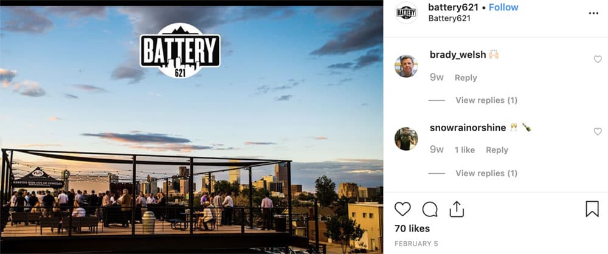Open the battery621 username link
The height and width of the screenshot is (254, 608).
click(454, 7)
